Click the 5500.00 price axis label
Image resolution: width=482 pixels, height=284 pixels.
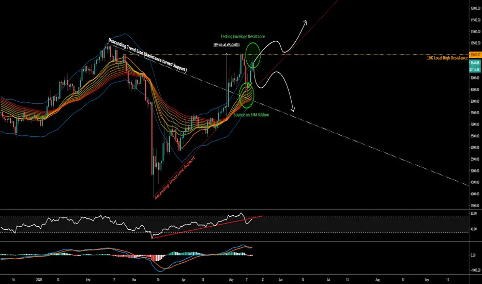[475, 160]
